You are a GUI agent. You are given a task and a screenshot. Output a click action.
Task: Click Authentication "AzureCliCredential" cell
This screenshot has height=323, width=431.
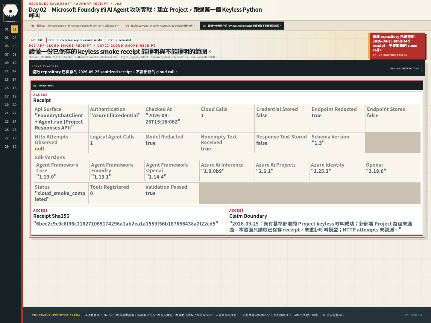[x=116, y=118]
